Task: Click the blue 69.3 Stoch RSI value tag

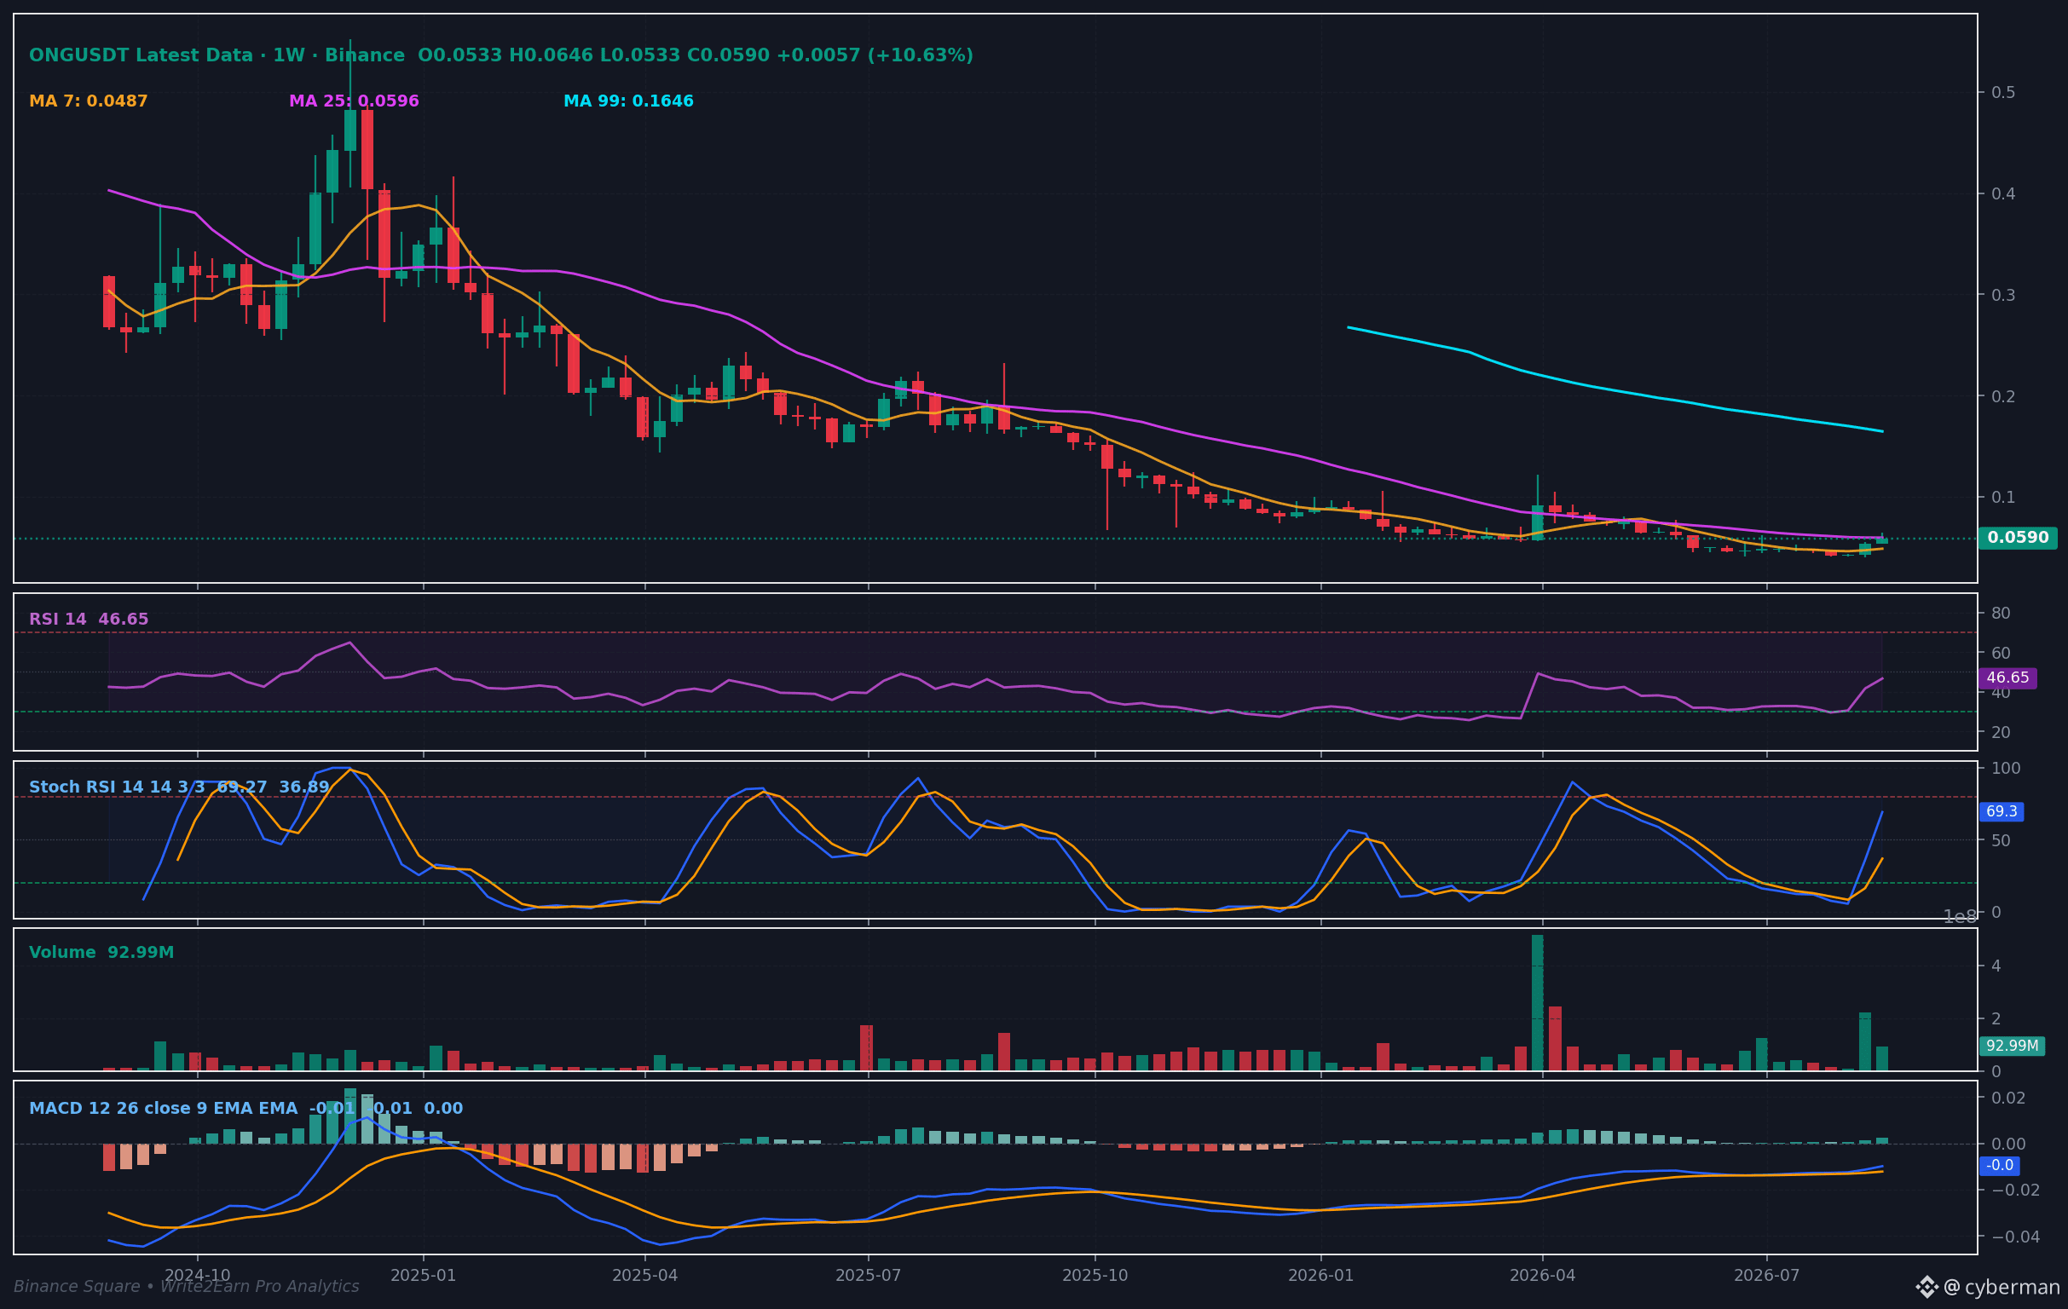Action: coord(2001,812)
